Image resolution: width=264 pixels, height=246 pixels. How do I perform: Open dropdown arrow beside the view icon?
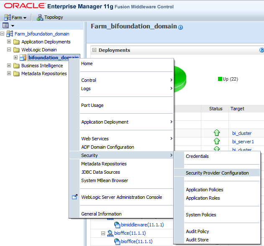13,26
